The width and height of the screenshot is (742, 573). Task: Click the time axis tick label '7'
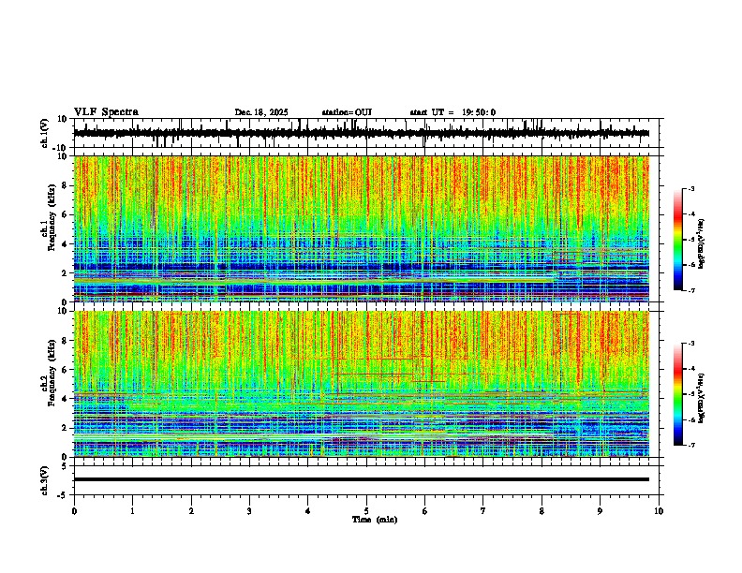(x=483, y=511)
